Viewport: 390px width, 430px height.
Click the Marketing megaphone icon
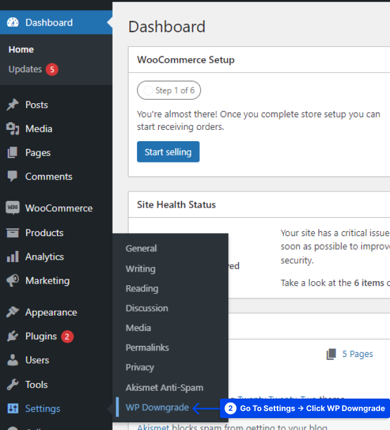point(12,281)
